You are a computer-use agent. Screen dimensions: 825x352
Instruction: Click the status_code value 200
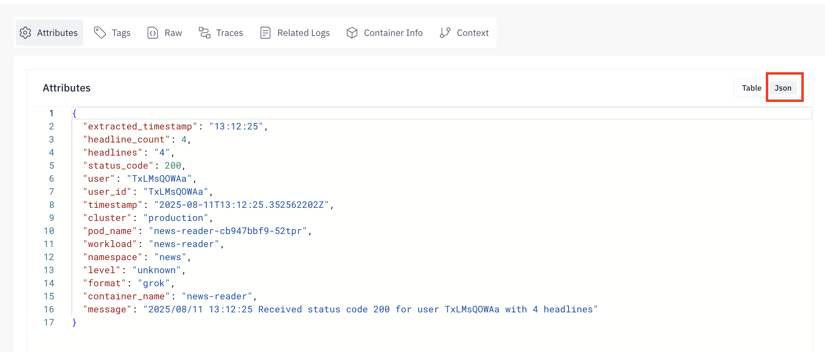coord(173,166)
